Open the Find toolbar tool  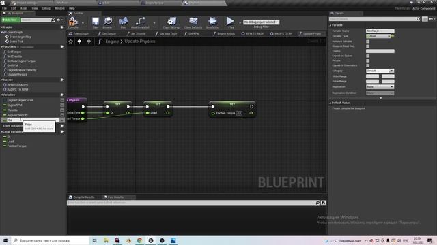tap(123, 22)
